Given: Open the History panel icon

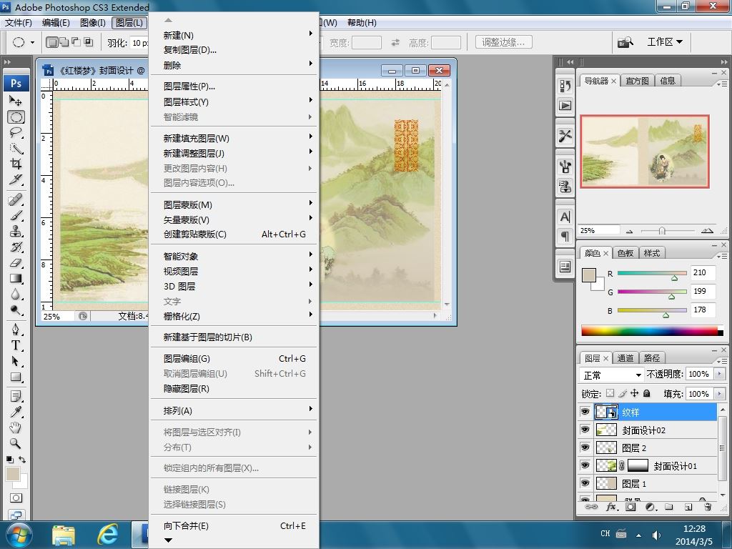Looking at the screenshot, I should click(x=565, y=86).
